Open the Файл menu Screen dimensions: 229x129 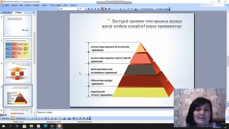(x=7, y=5)
